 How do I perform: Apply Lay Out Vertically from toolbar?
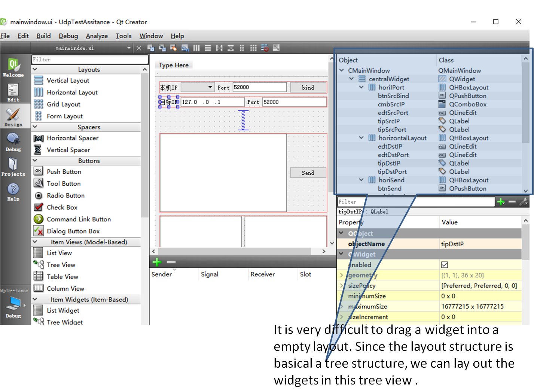(208, 48)
